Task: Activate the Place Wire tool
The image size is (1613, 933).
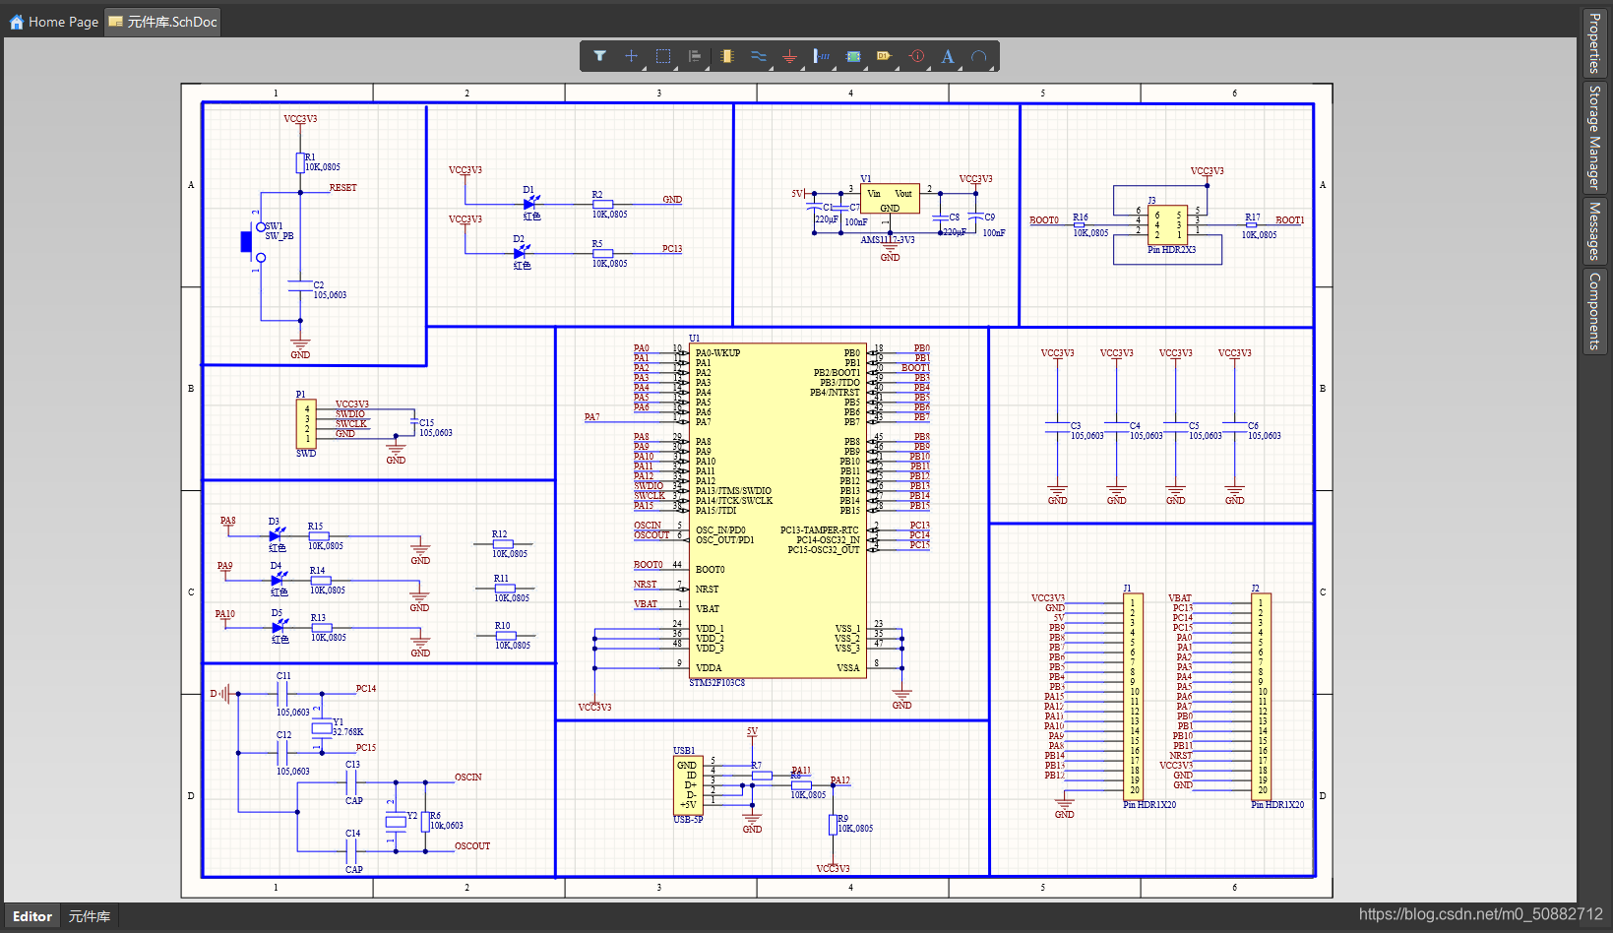Action: point(756,56)
